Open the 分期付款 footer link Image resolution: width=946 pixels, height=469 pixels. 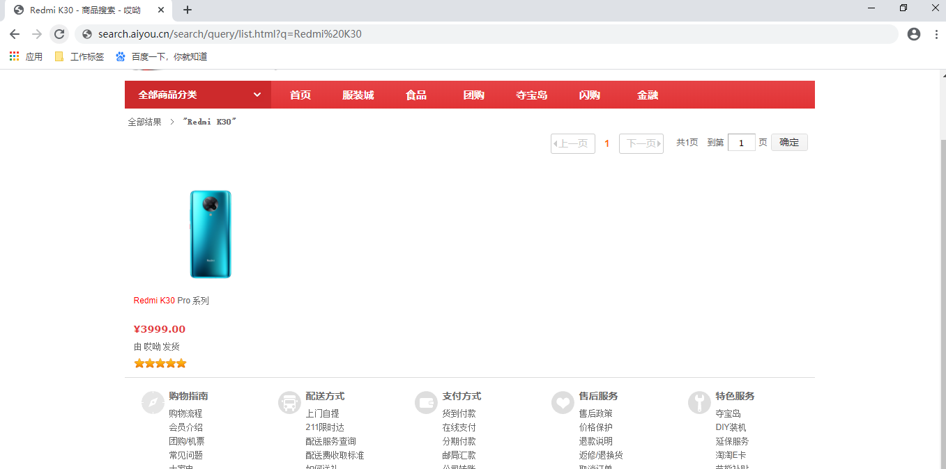[x=459, y=441]
